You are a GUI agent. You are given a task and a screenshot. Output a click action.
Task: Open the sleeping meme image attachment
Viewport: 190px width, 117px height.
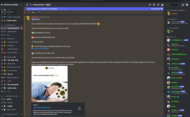coord(49,84)
